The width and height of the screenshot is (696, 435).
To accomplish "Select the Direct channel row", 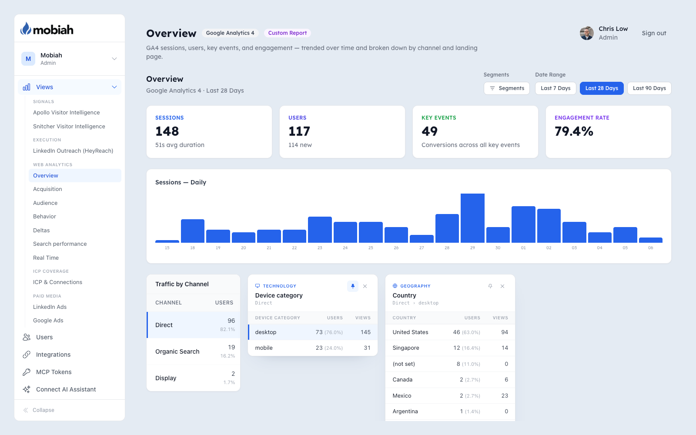I will 194,325.
